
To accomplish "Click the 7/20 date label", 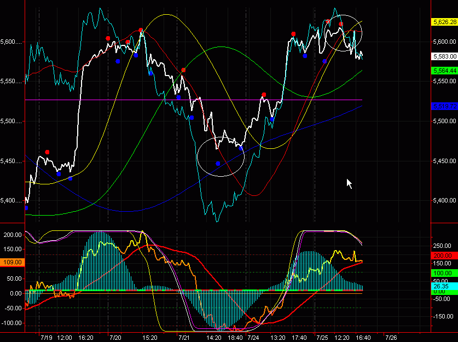I will (115, 338).
